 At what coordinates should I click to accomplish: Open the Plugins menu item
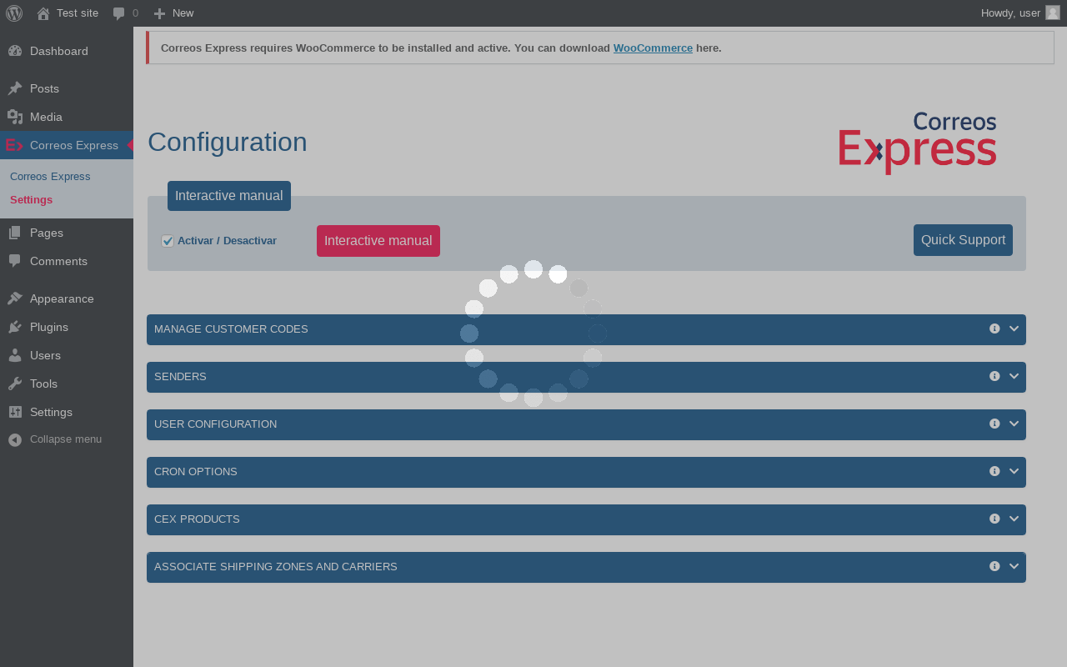pos(67,327)
